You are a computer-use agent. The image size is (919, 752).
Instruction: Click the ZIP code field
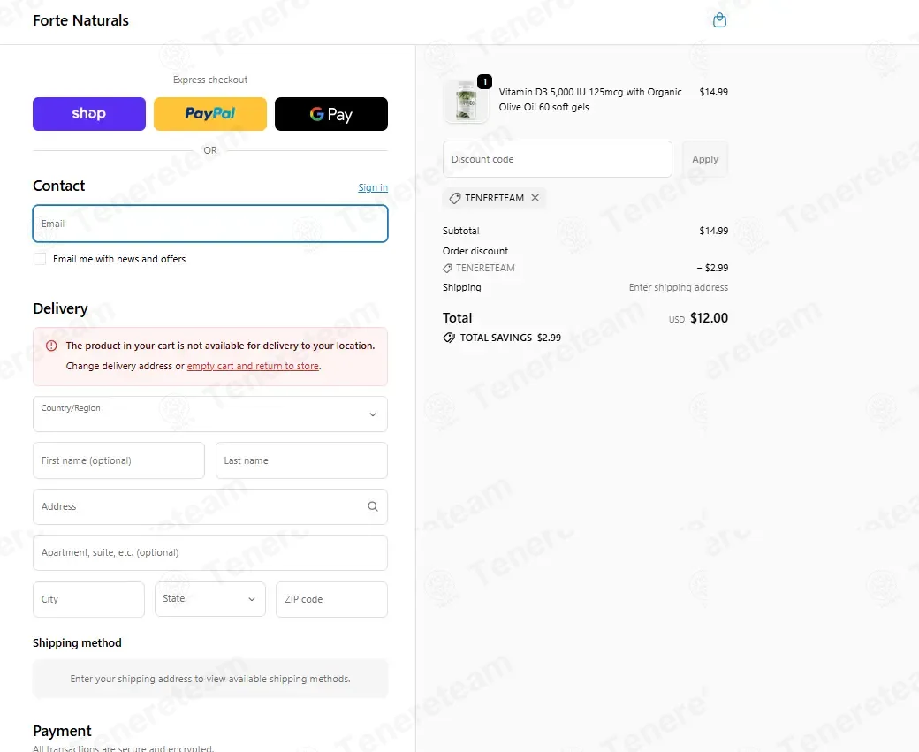pos(331,599)
